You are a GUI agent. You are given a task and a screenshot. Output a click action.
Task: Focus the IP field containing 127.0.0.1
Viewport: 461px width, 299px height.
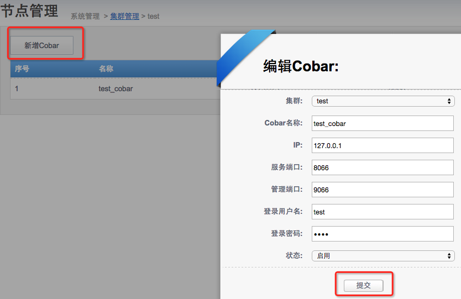[383, 145]
